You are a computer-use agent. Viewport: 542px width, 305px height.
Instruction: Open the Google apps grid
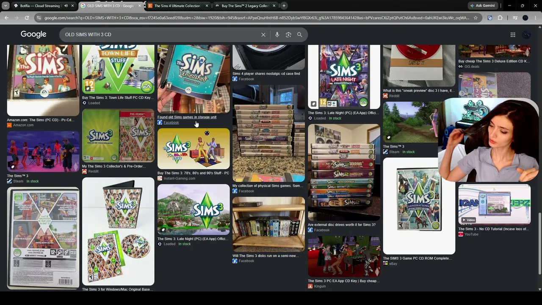tap(513, 35)
